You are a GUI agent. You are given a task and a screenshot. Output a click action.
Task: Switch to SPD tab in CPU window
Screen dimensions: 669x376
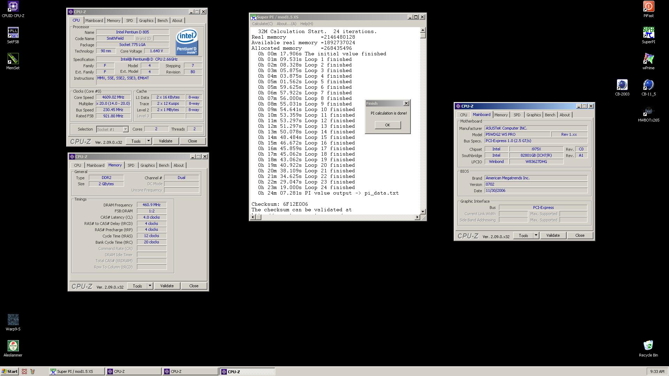(x=129, y=21)
